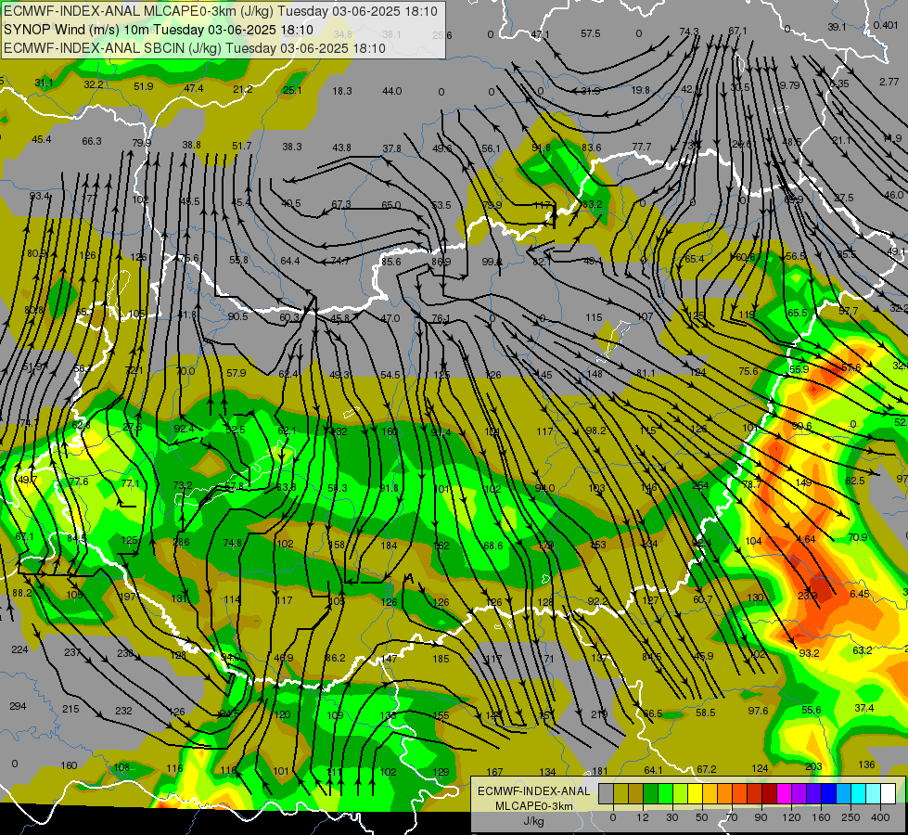Click the '286' value on the map
Viewport: 908px width, 835px height.
click(181, 543)
